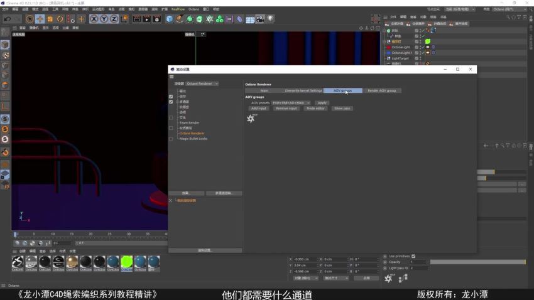The height and width of the screenshot is (300, 534).
Task: Click render to picture viewer icon
Action: [x=146, y=19]
